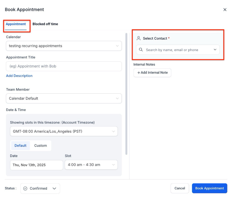
Task: Open the Slot time dropdown
Action: pyautogui.click(x=91, y=165)
